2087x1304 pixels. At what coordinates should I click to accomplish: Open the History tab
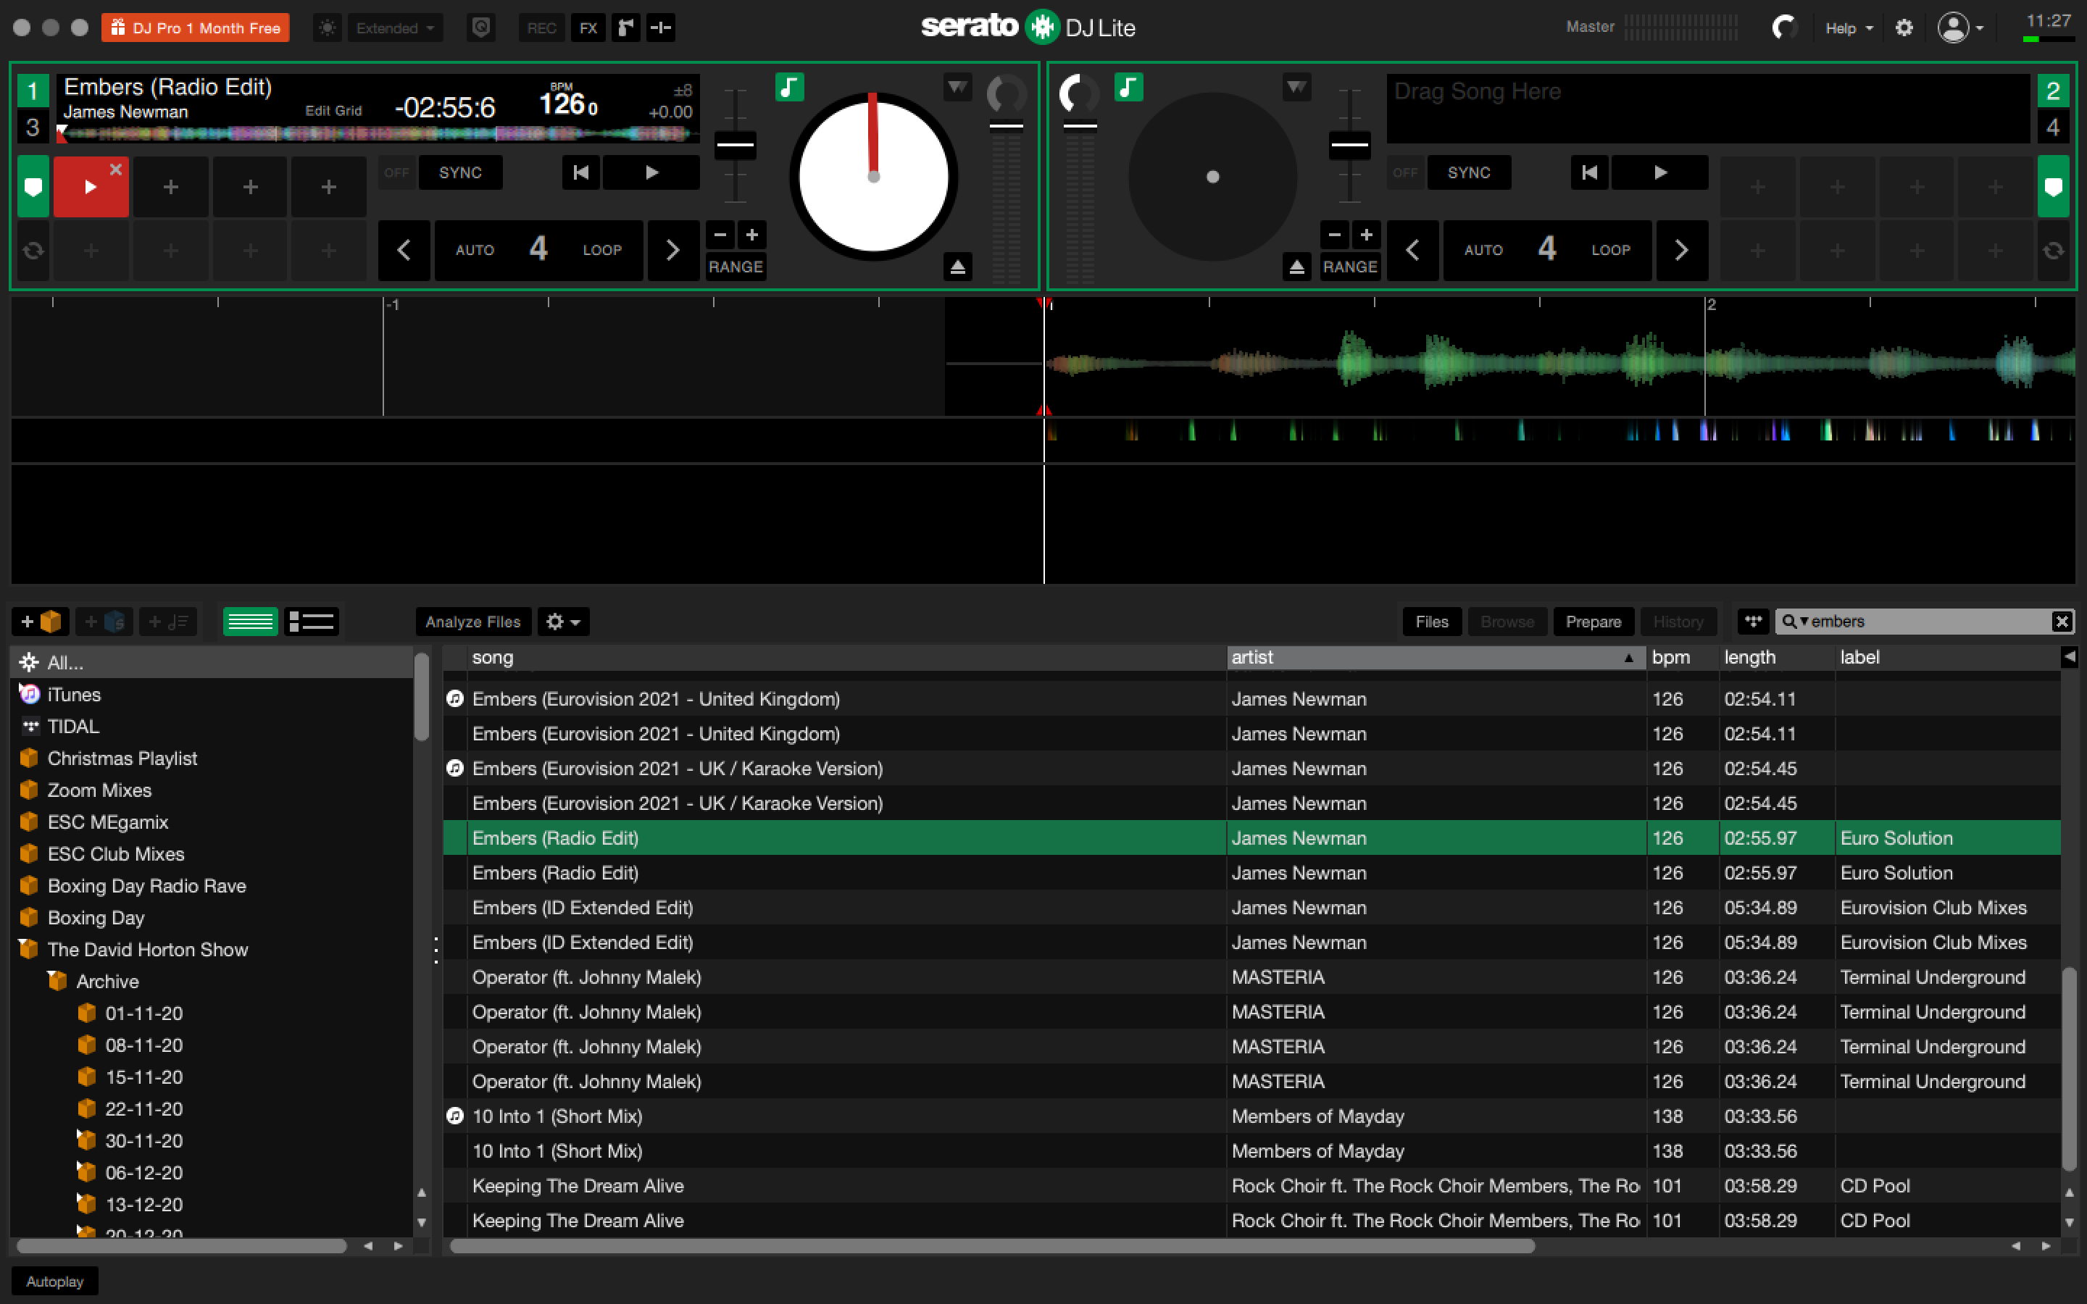tap(1678, 621)
